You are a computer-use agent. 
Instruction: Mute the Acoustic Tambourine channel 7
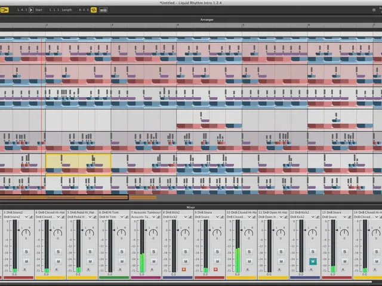[x=154, y=262]
